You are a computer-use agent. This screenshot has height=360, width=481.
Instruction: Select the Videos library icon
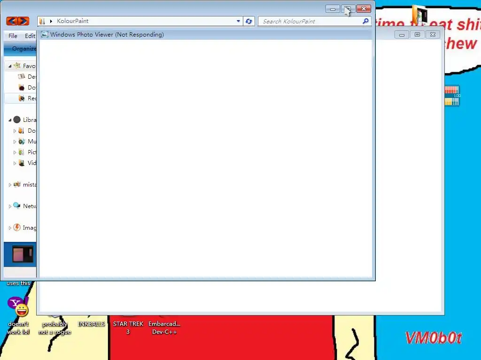click(x=22, y=163)
